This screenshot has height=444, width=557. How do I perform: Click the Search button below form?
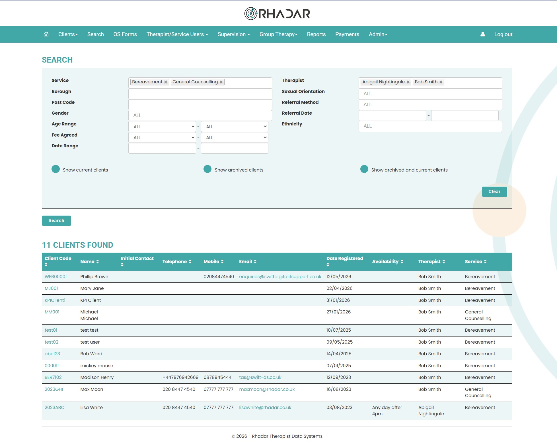(x=56, y=221)
